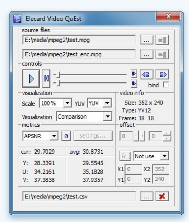Click the reset metric zero icon
This screenshot has height=222, width=189.
tap(66, 136)
